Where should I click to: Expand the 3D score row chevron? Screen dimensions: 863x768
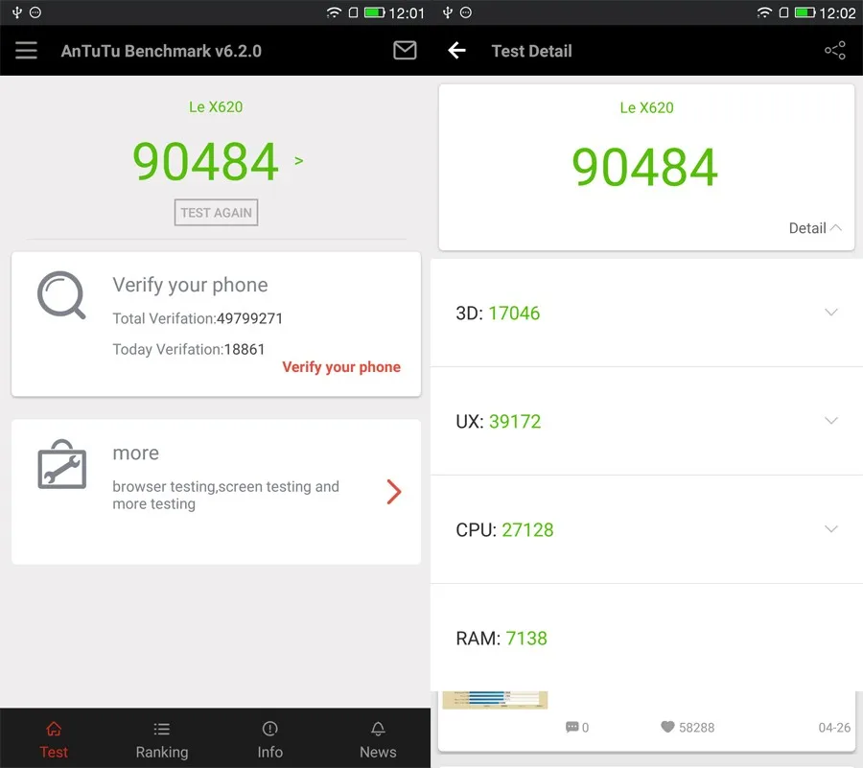pos(831,313)
